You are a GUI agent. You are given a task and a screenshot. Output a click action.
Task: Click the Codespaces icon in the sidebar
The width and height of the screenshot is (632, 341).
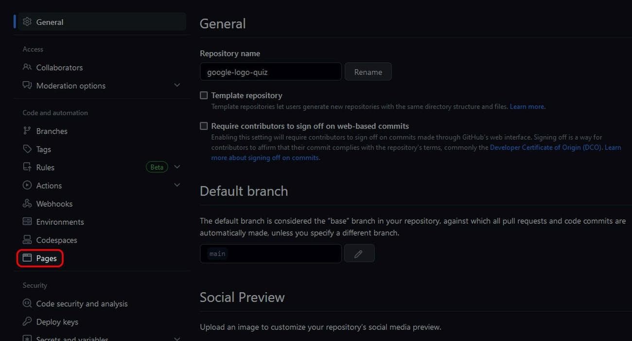(x=27, y=240)
